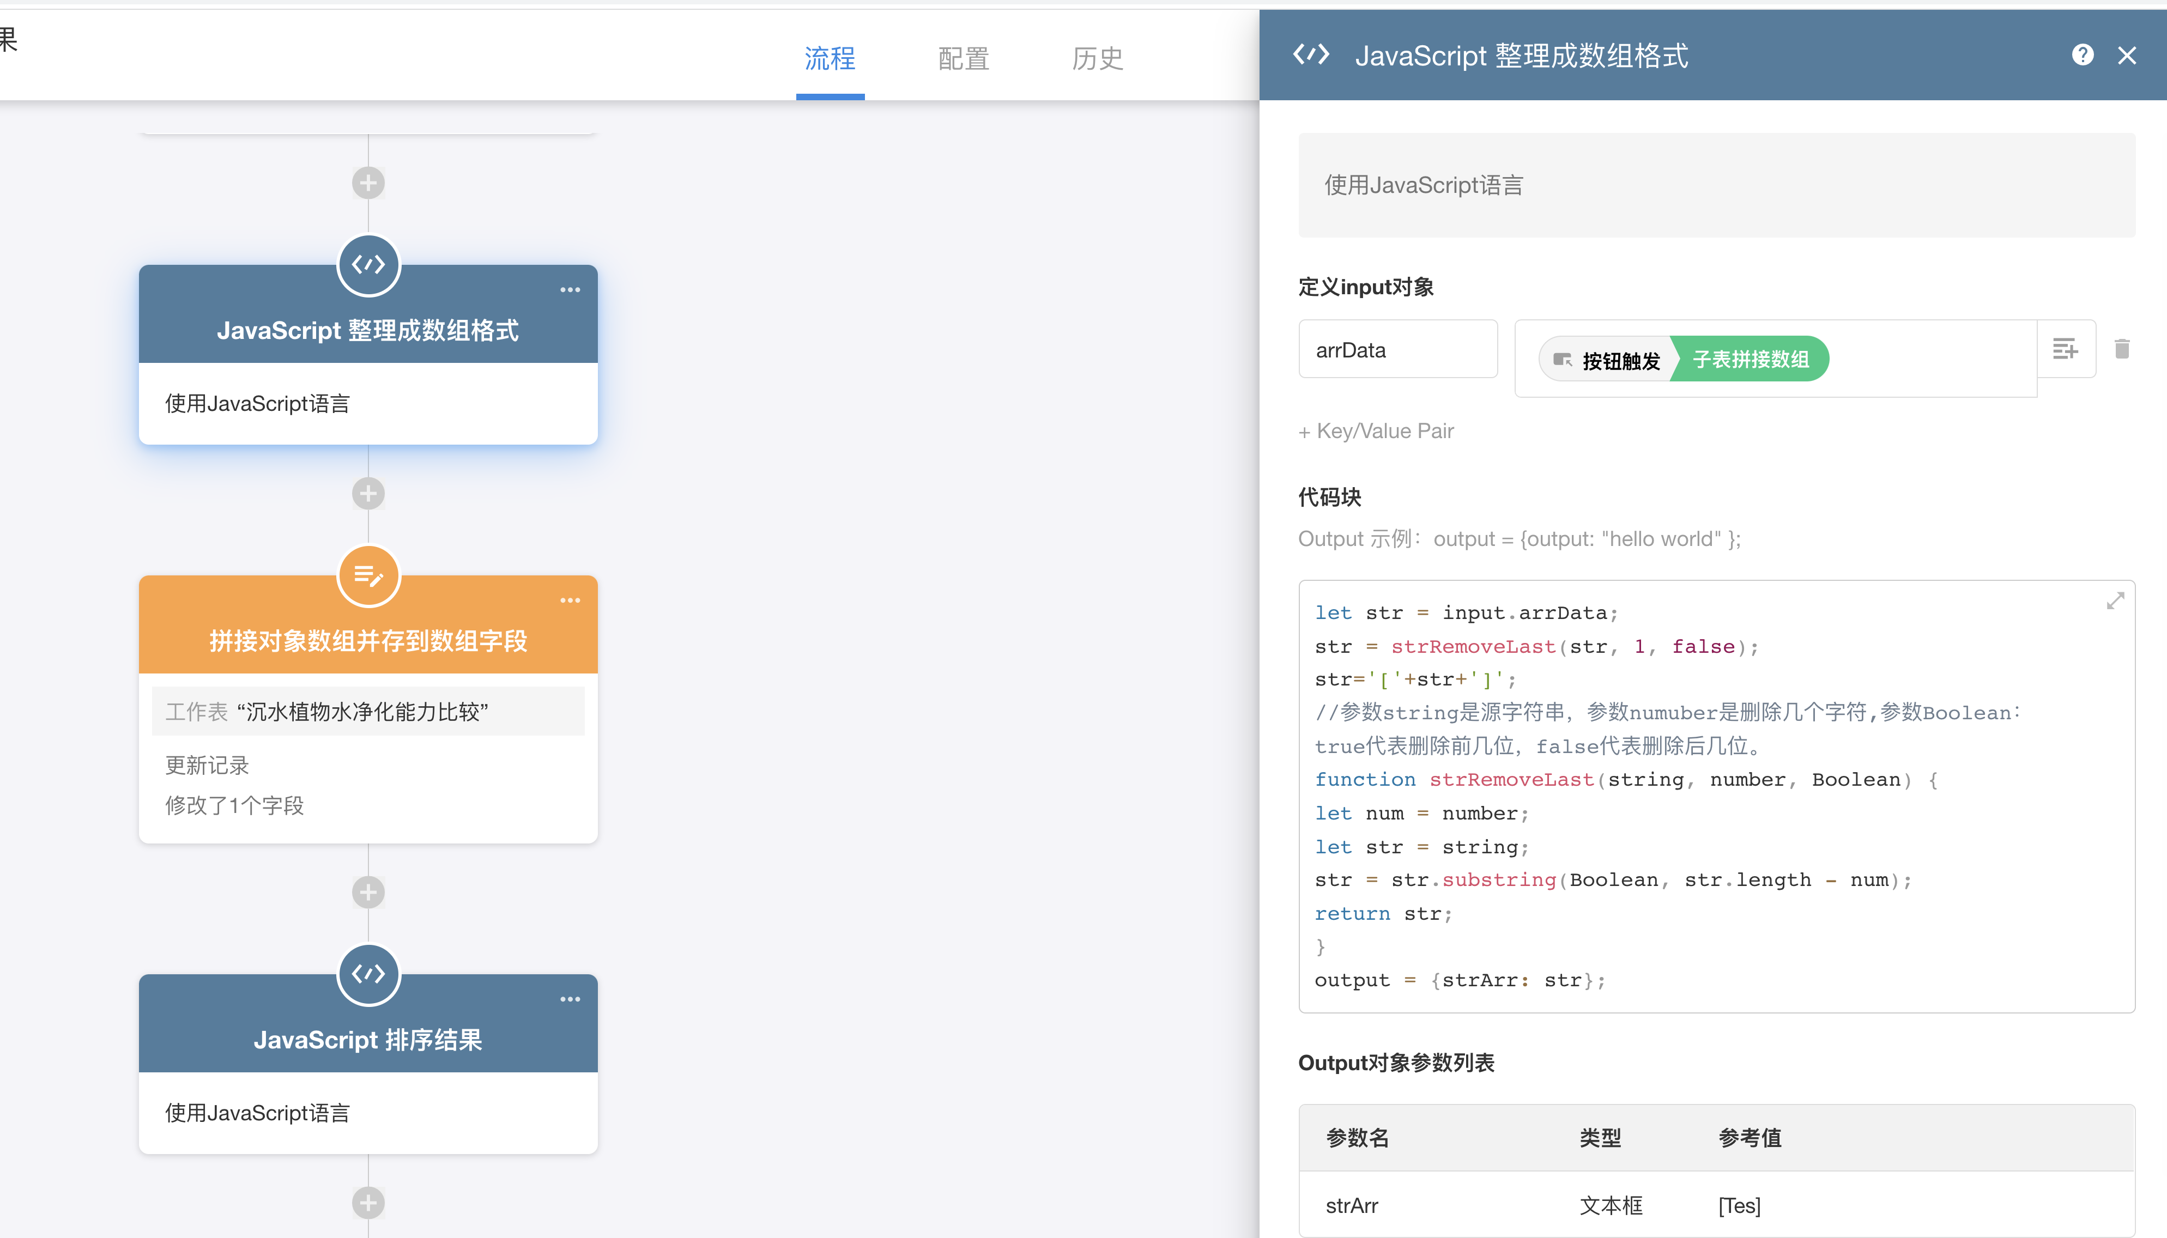
Task: Delete the arrData key/value pair
Action: pyautogui.click(x=2122, y=349)
